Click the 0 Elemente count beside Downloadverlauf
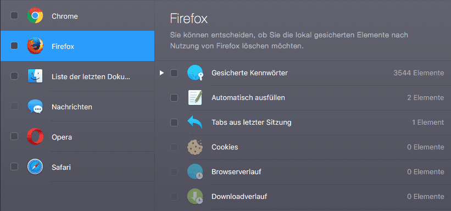This screenshot has width=451, height=211. [x=425, y=197]
